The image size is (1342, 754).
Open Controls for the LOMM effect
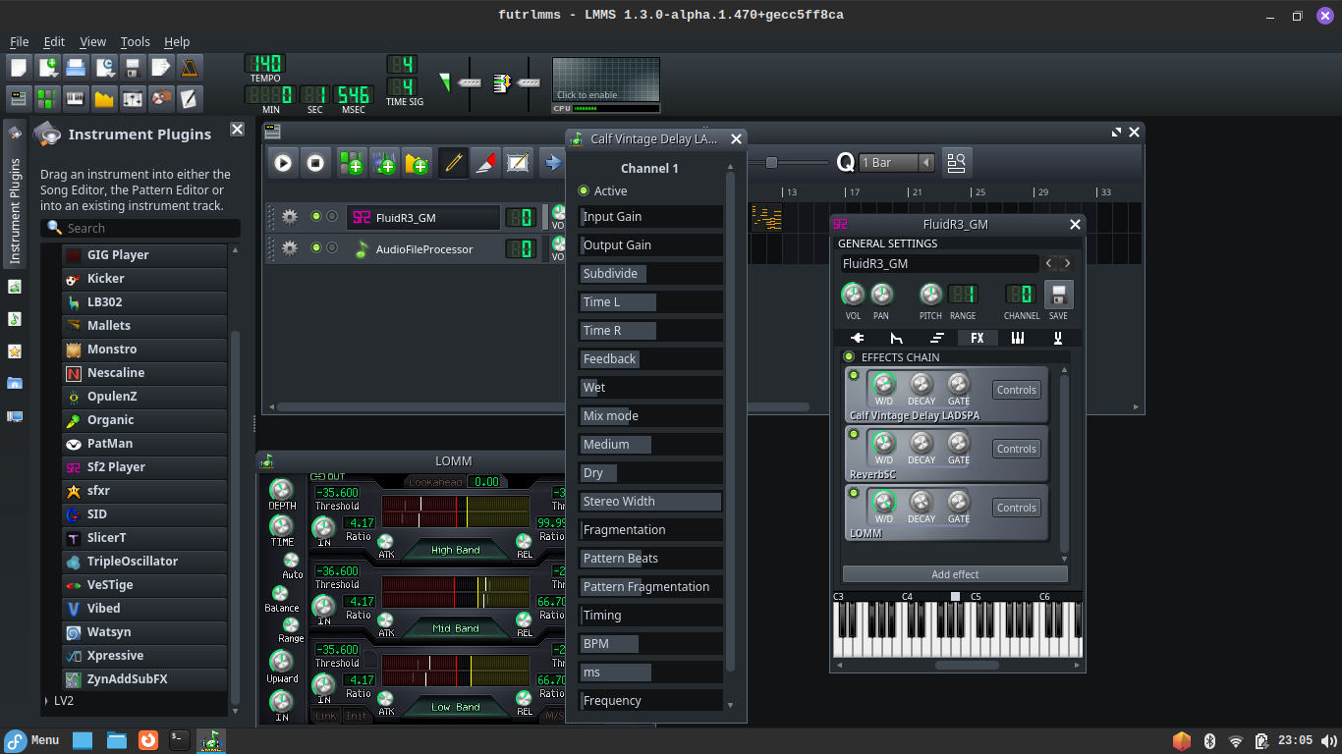pyautogui.click(x=1016, y=508)
